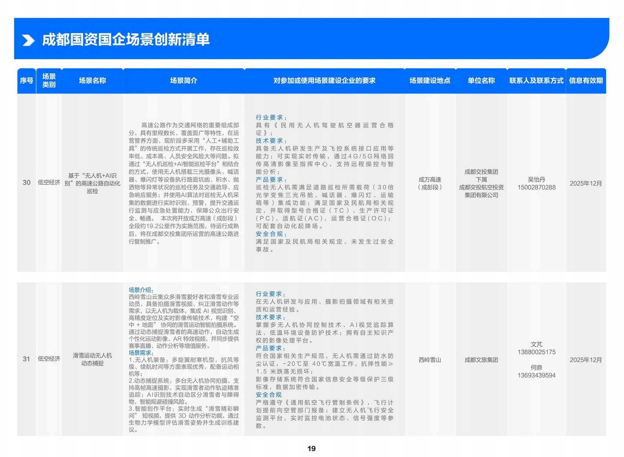The width and height of the screenshot is (624, 457).
Task: Click the 单位名称 column header
Action: coord(481,81)
